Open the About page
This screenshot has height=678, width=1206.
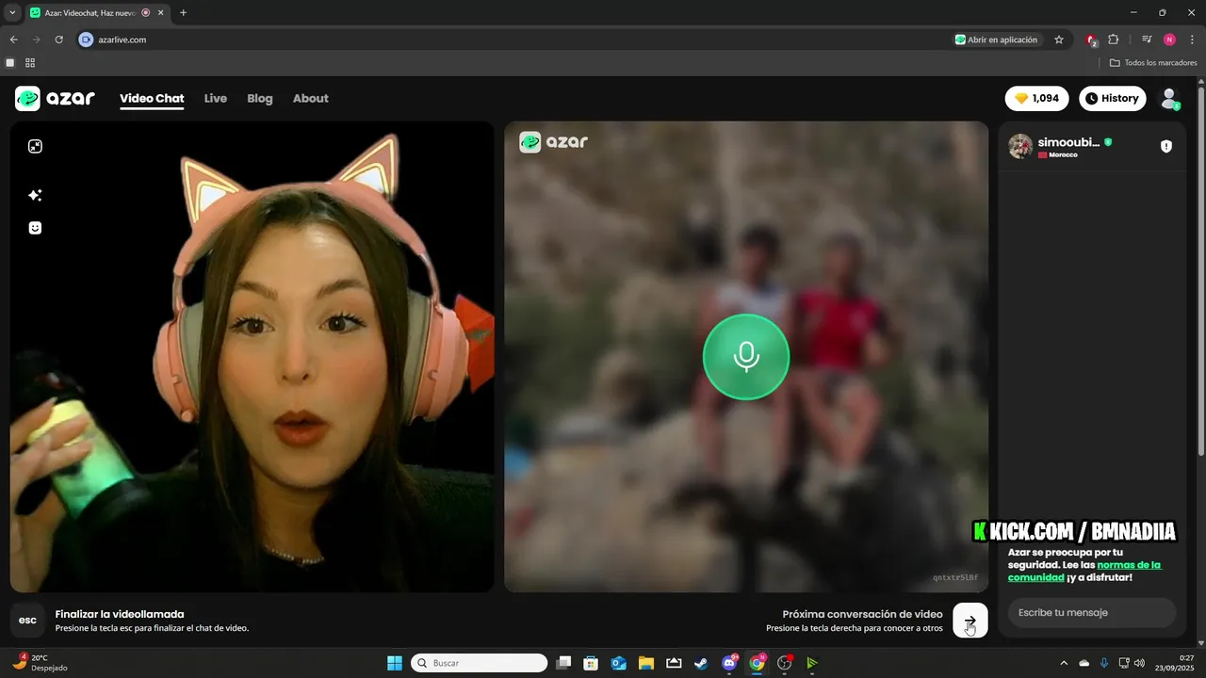(311, 98)
